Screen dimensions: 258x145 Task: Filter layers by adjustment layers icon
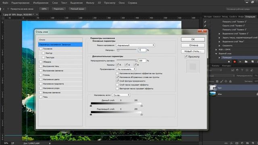[x=237, y=70]
